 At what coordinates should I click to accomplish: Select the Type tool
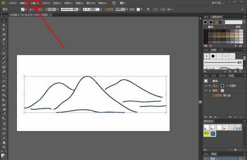pyautogui.click(x=4, y=44)
